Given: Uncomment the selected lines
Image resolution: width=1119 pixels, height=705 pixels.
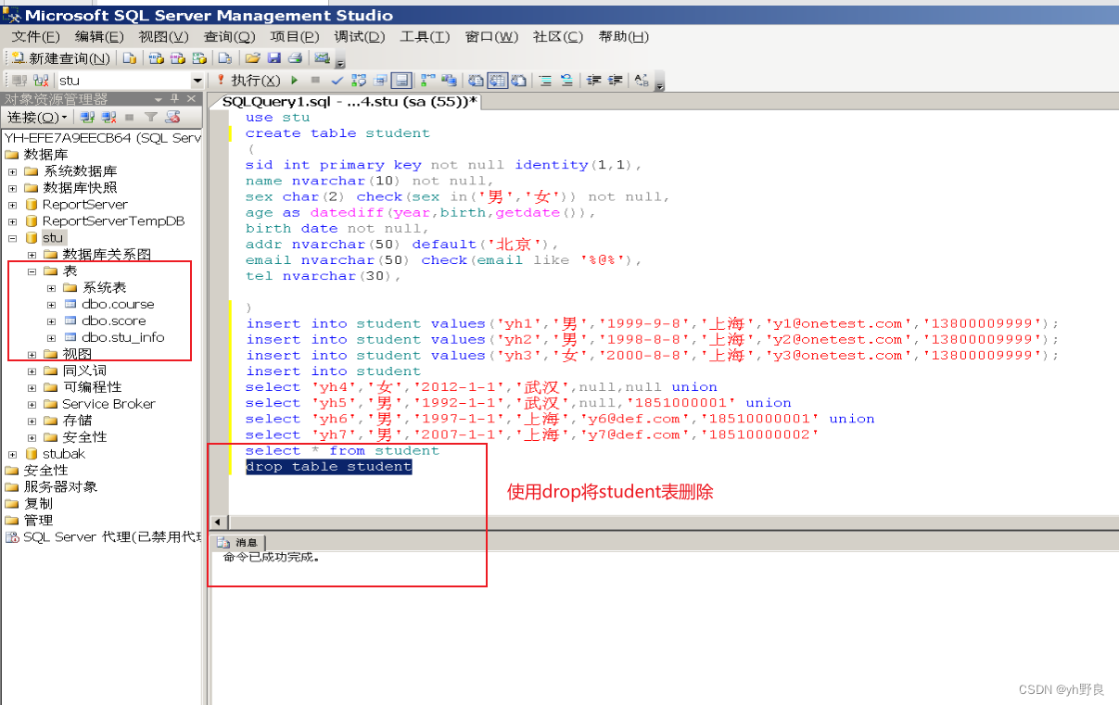Looking at the screenshot, I should pyautogui.click(x=566, y=81).
